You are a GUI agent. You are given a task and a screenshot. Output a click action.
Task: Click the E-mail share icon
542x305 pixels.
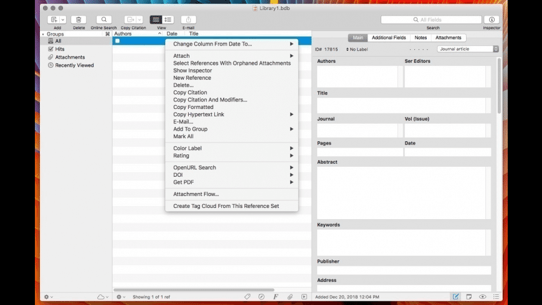[188, 20]
